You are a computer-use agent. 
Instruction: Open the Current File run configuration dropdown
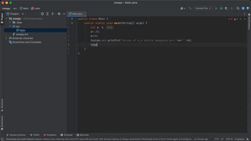pos(203,8)
